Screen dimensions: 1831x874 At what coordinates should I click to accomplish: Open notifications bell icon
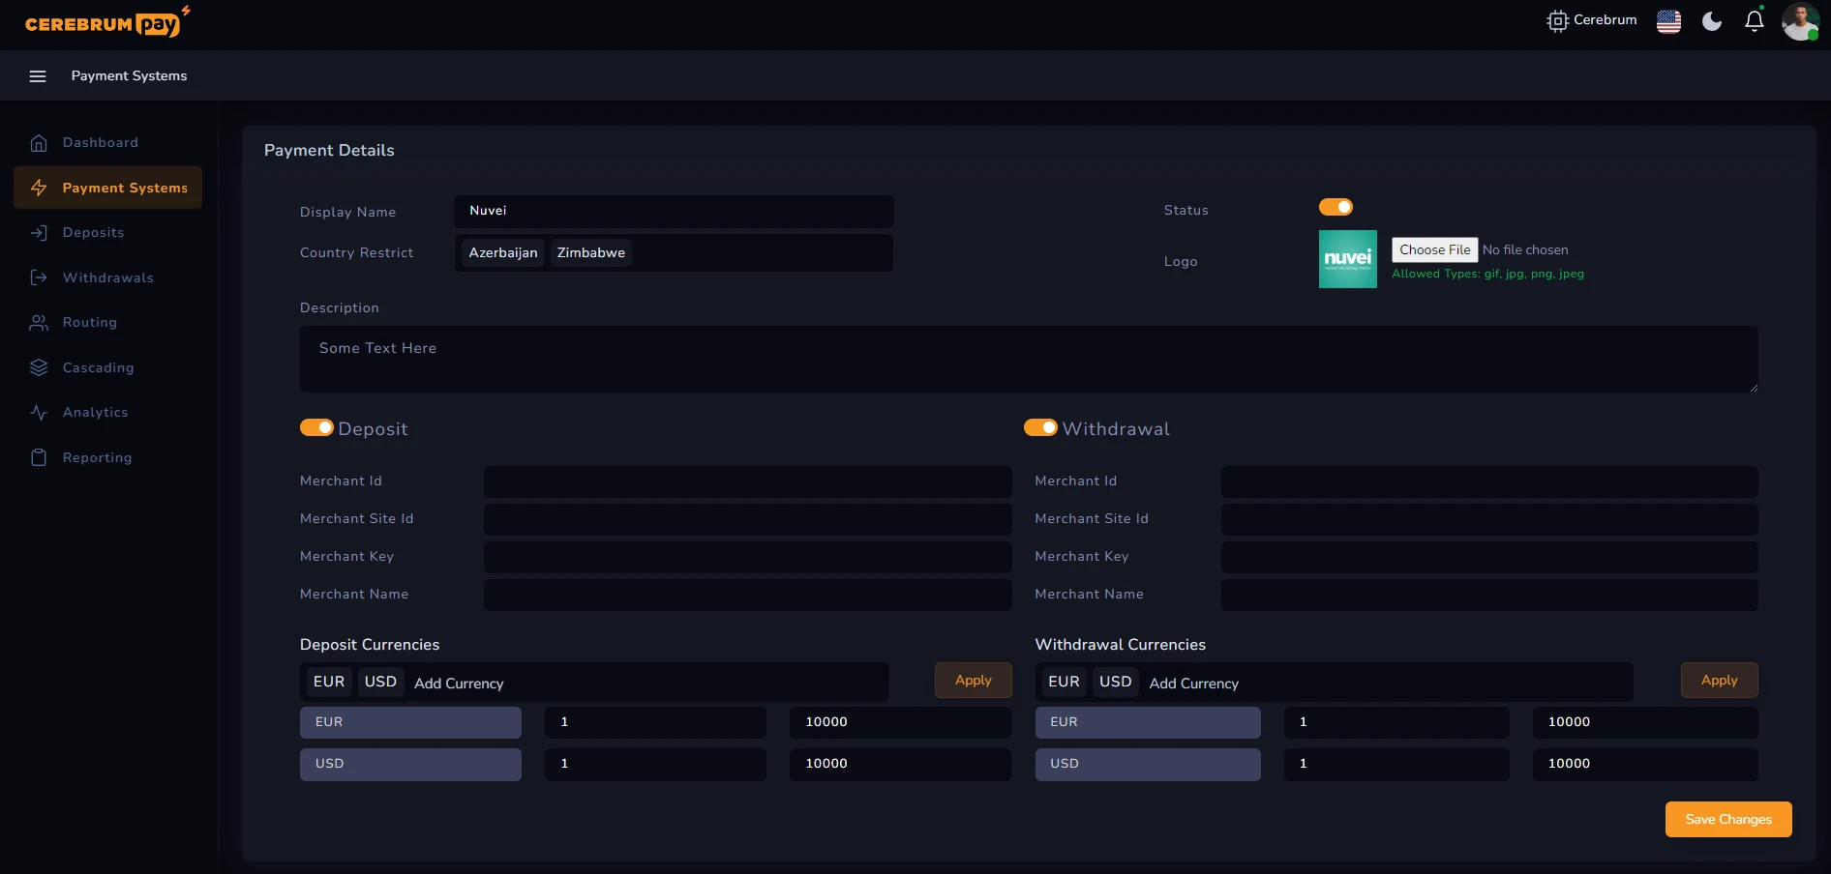(x=1755, y=21)
